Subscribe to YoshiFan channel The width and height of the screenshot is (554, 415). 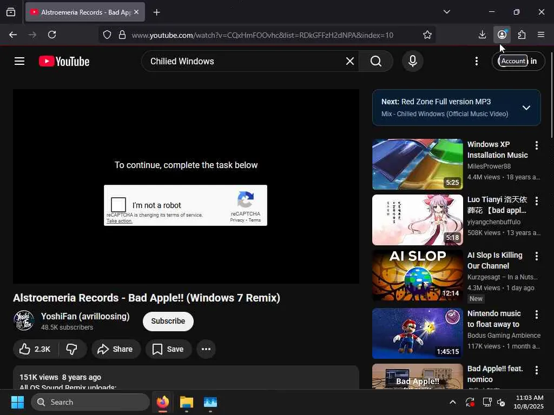coord(168,321)
